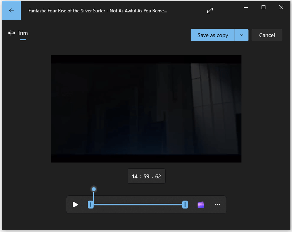Click Save as copy button

(213, 35)
